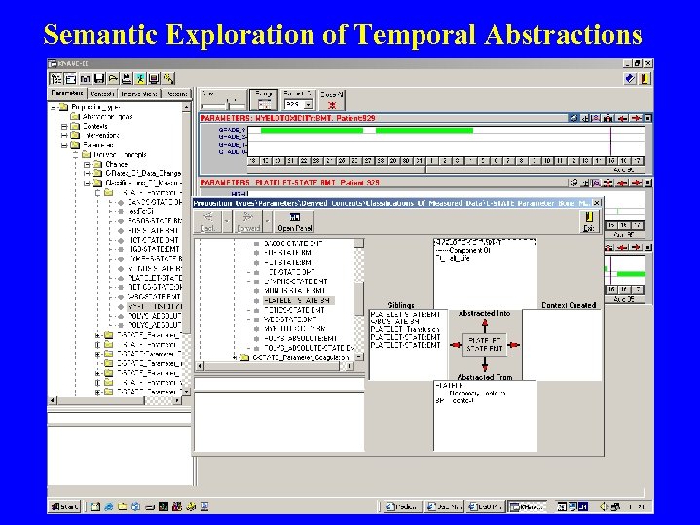Click the running figure icon in toolbar
The height and width of the screenshot is (525, 700).
click(x=140, y=79)
